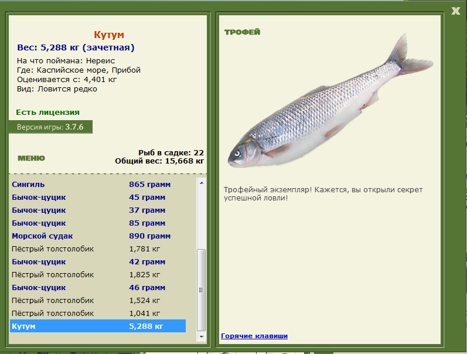Select the Бычок-цуцик 42 грамм row
This screenshot has height=354, width=467.
click(x=98, y=261)
